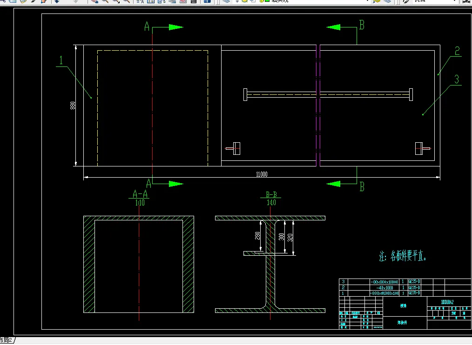Select the 1:10 scale under B-B
The width and height of the screenshot is (472, 345).
(271, 202)
